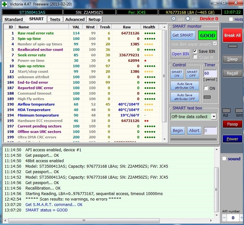244x225 pixels.
Task: Select the Raw read error rate row
Action: [x=82, y=33]
